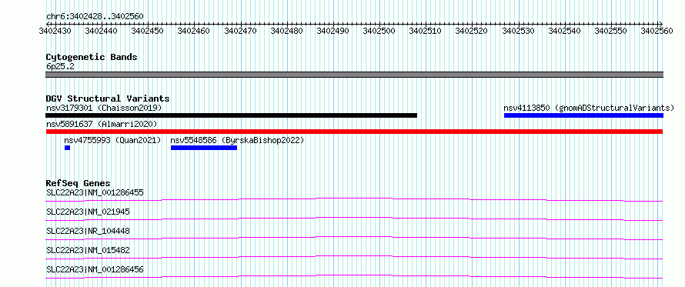Click the small blue nsv4755993 variant bar
The width and height of the screenshot is (685, 287).
tap(67, 148)
